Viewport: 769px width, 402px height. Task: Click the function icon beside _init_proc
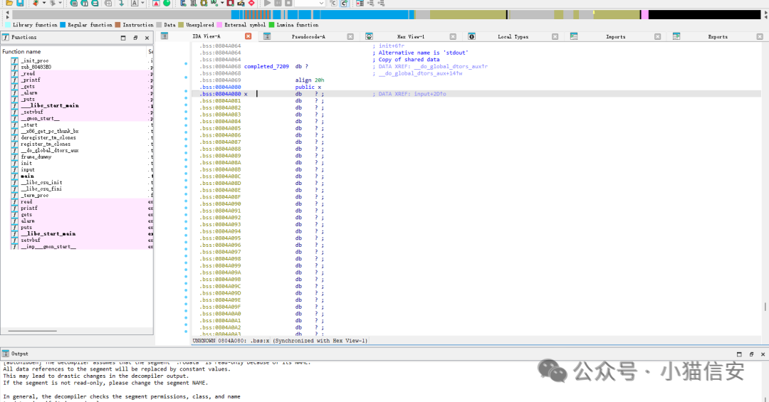coord(15,60)
